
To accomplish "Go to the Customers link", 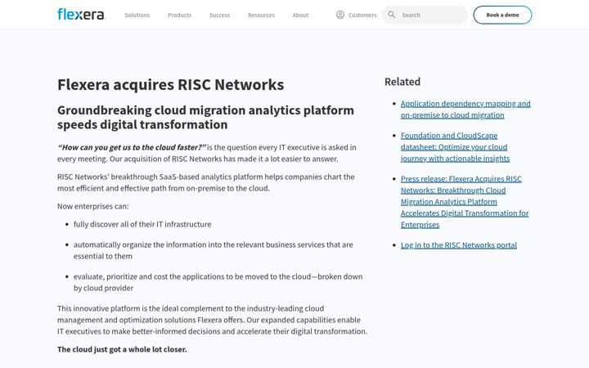I will [362, 15].
